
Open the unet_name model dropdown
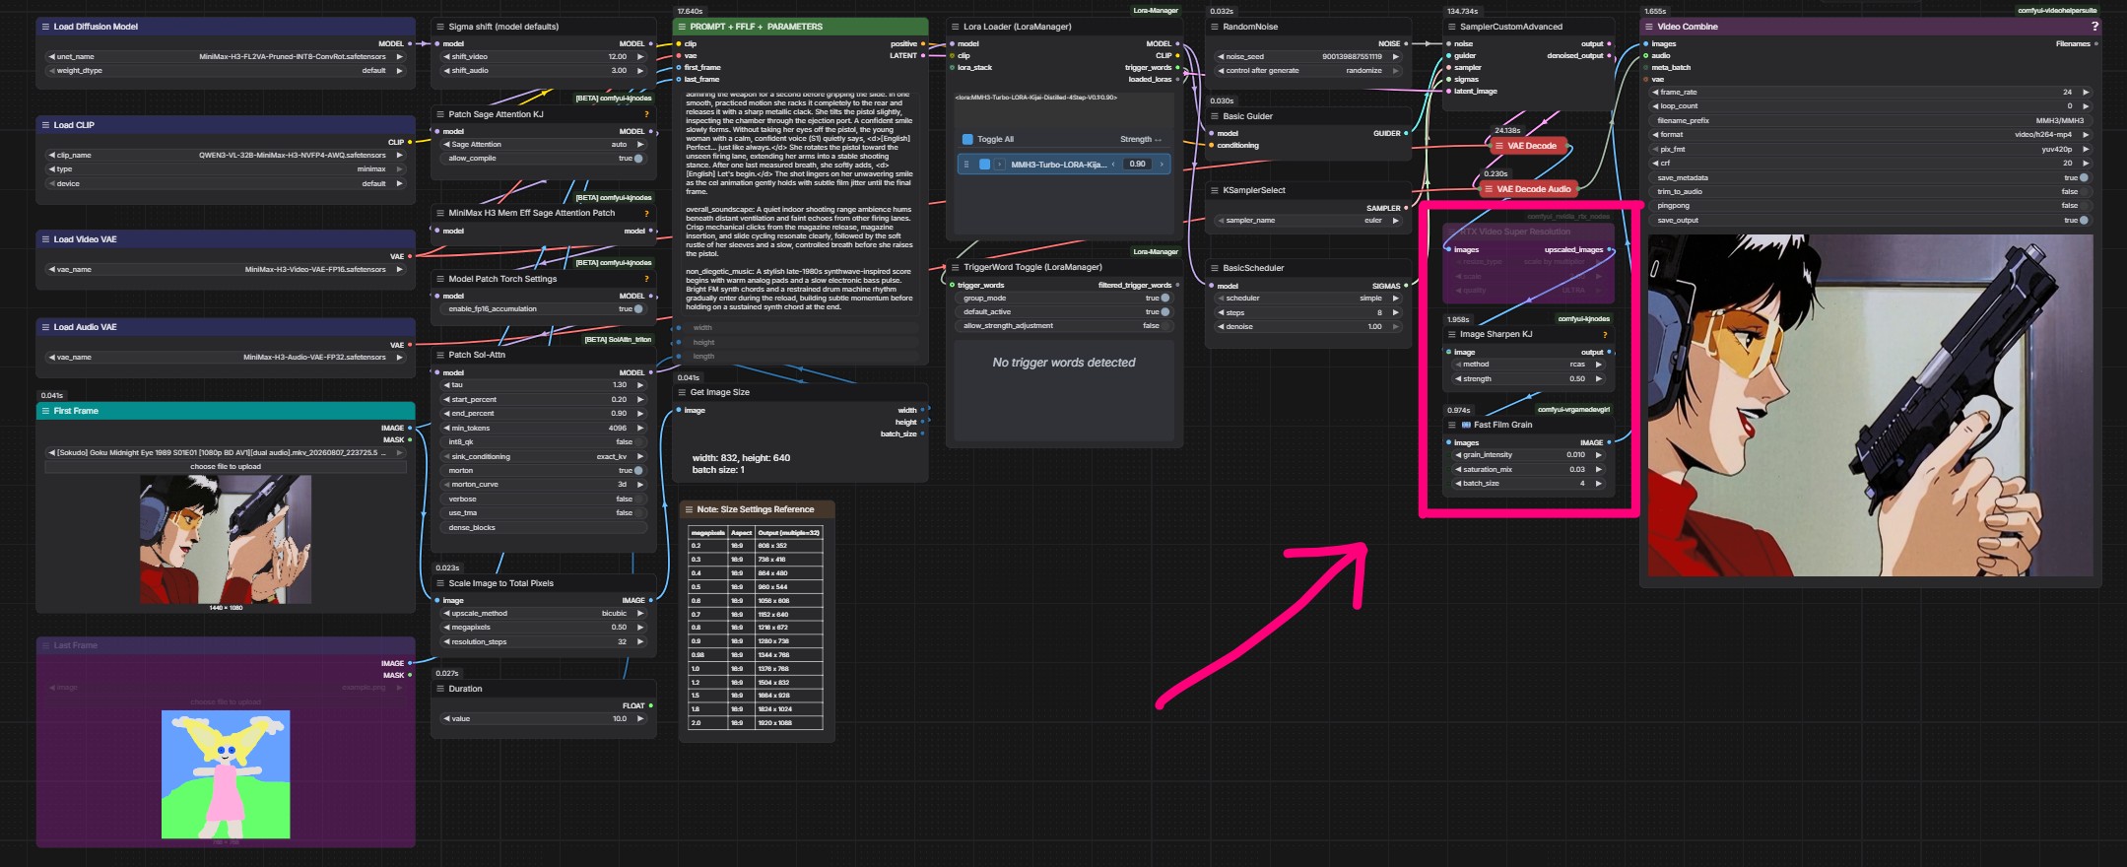click(226, 57)
